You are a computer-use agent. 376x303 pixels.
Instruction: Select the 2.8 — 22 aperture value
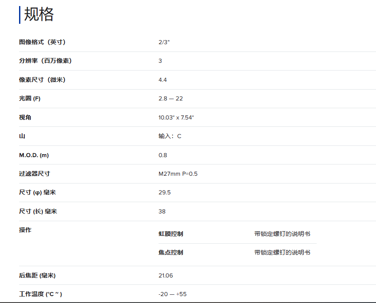171,98
